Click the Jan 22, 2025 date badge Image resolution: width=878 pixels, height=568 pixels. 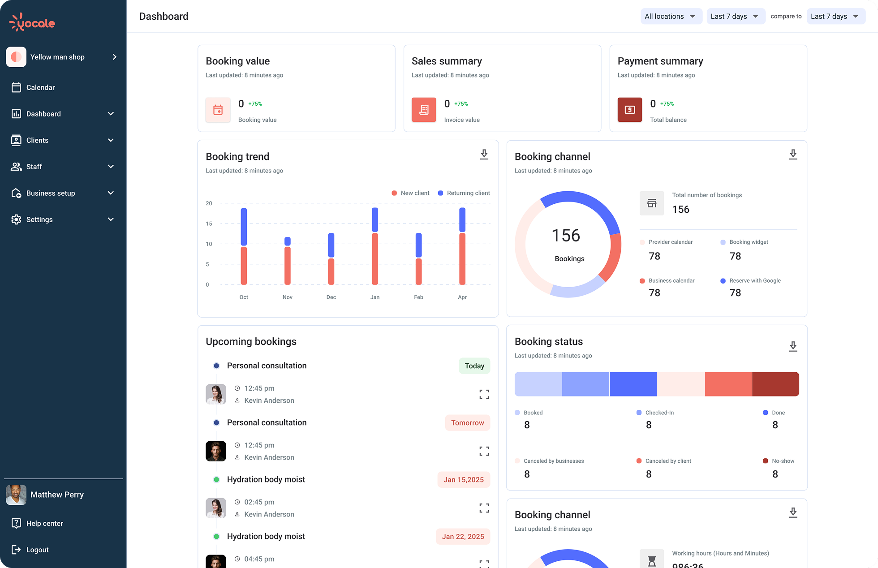click(463, 537)
